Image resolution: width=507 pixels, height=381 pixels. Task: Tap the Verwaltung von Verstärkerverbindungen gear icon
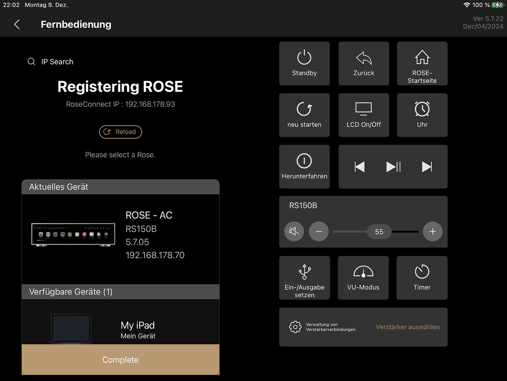coord(295,327)
